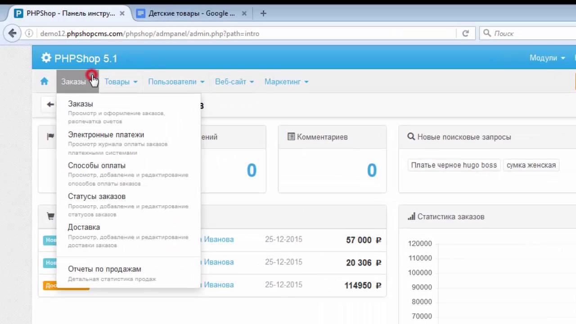Click the Иванова link in the 114950 order row
This screenshot has height=324, width=576.
tap(219, 285)
